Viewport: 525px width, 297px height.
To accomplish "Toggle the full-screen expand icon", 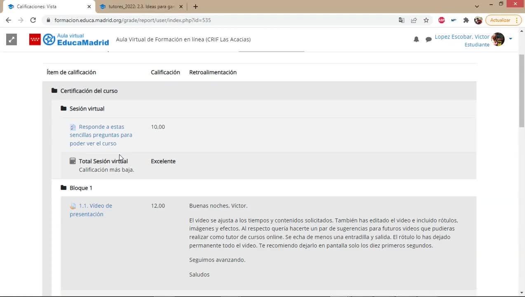I will click(x=12, y=39).
